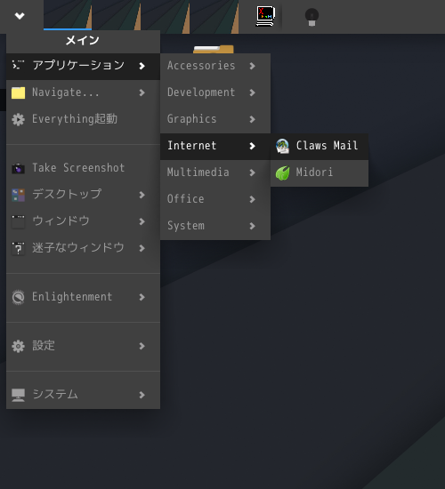Select the first virtual desktop pager thumbnail

(68, 15)
